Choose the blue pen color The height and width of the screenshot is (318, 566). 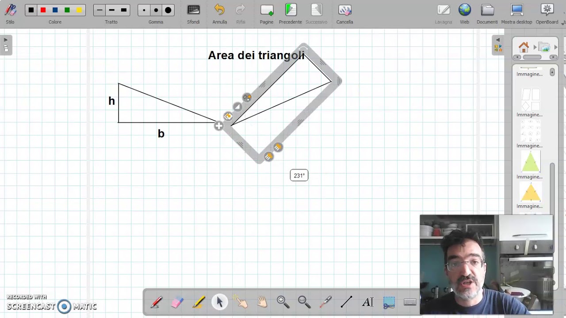tap(55, 10)
